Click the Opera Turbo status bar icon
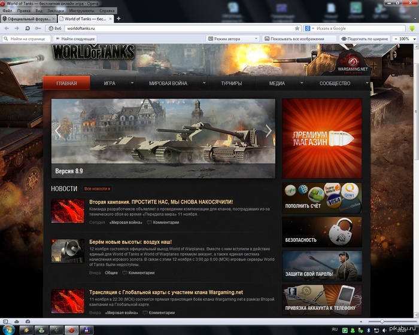The height and width of the screenshot is (335, 419). tap(28, 321)
